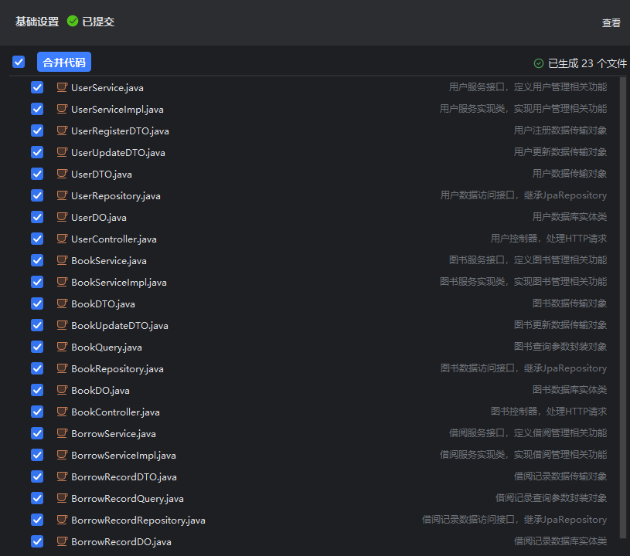Screen dimensions: 630x556
Task: Click the Java icon next to BookQuery.java
Action: click(x=62, y=347)
